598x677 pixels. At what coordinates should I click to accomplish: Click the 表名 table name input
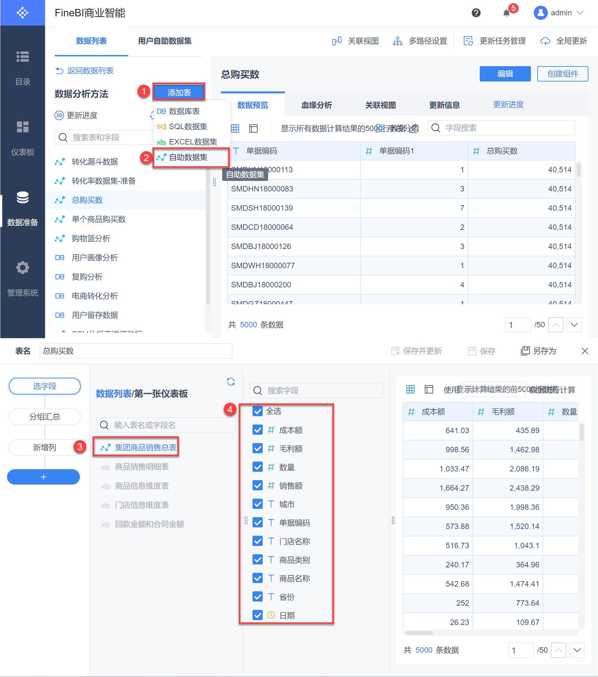(x=136, y=351)
